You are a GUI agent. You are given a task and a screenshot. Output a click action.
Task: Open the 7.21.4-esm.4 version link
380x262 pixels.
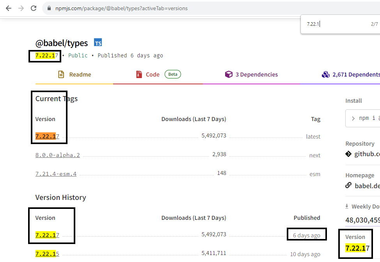[x=56, y=174]
